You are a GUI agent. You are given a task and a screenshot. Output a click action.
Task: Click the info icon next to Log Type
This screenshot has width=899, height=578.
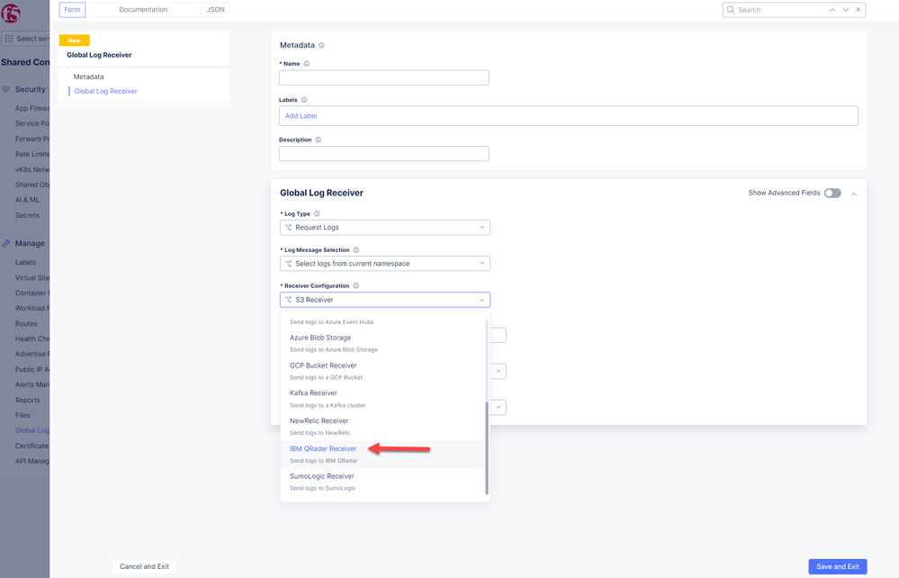tap(317, 214)
